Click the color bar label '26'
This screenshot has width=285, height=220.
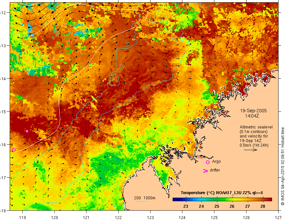click(x=232, y=206)
